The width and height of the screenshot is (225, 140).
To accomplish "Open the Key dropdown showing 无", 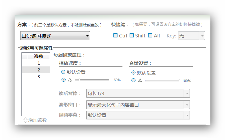I will pyautogui.click(x=191, y=36).
